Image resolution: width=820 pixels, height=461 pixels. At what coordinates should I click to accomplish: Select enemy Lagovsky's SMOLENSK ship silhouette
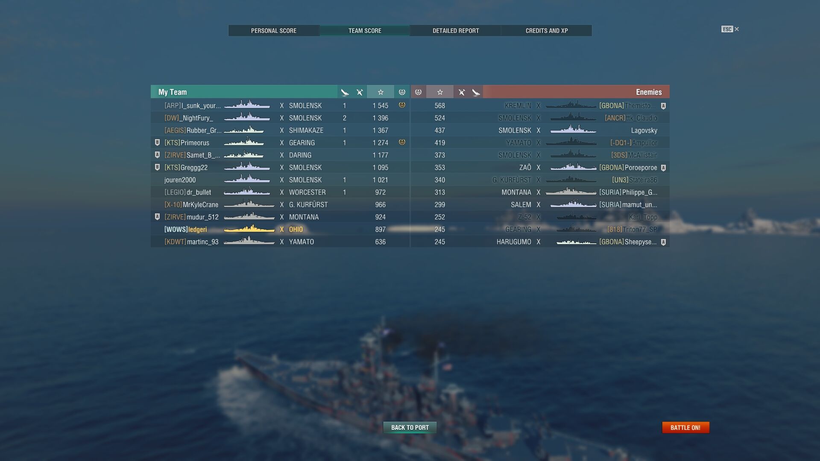point(573,130)
